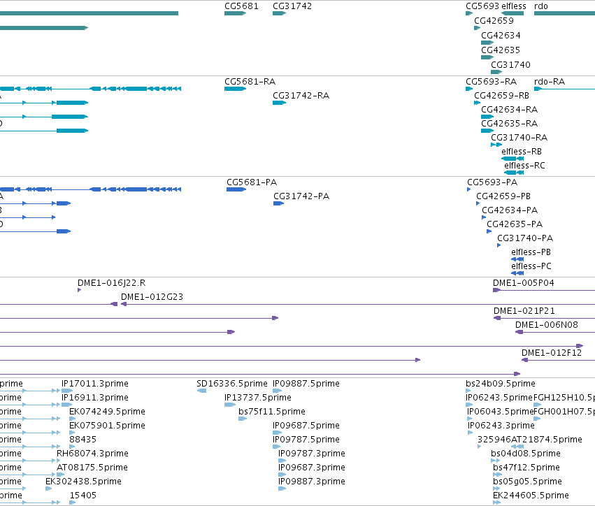Select transcript CG5693-RA

[469, 89]
